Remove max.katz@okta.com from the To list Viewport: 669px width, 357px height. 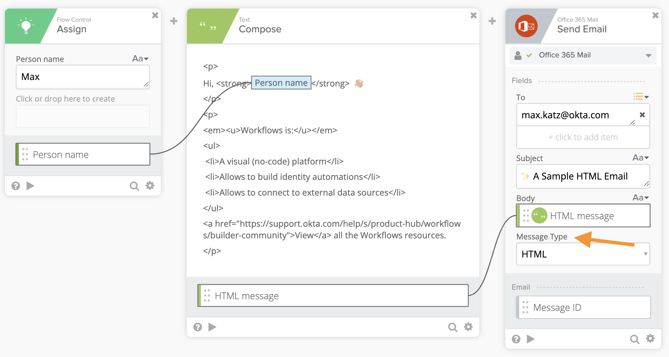click(642, 115)
